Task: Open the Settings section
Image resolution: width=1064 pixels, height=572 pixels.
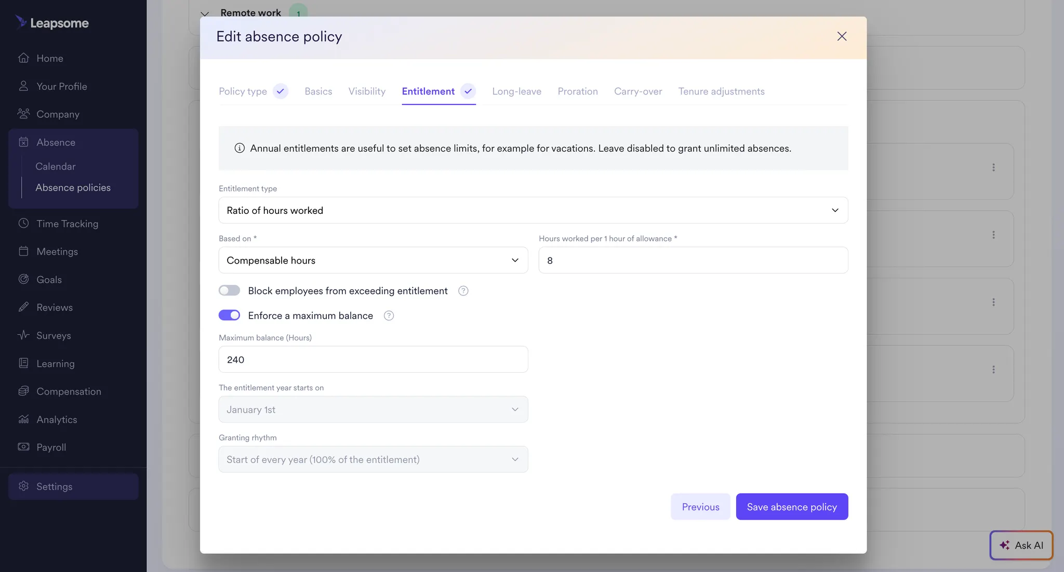Action: (54, 486)
